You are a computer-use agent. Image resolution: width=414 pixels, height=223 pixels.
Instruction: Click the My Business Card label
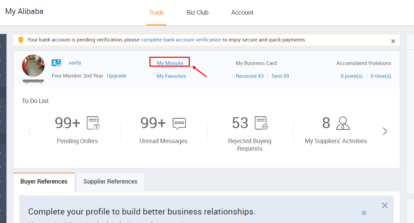[256, 63]
